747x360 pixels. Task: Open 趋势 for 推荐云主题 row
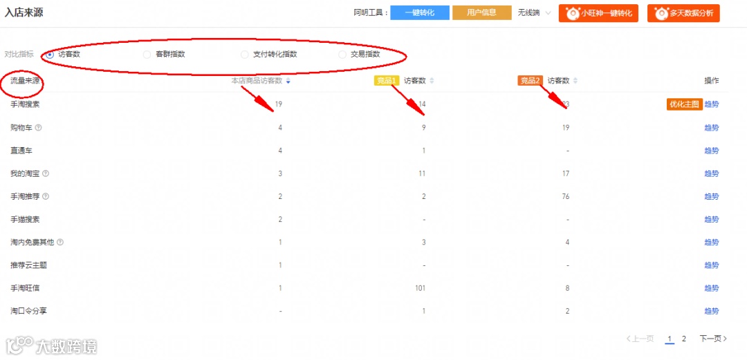click(x=711, y=265)
